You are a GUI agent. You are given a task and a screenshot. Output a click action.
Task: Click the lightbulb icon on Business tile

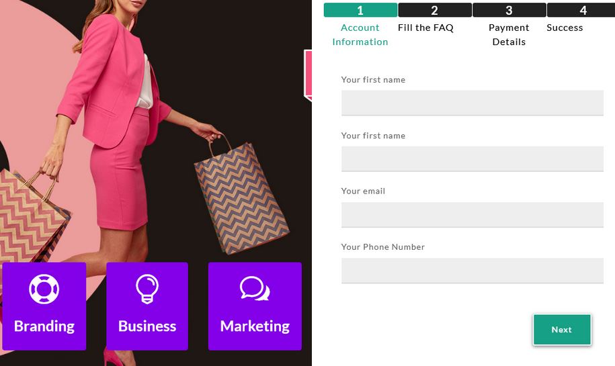[147, 289]
